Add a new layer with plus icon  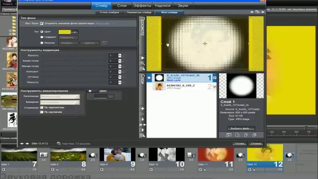pos(143,108)
